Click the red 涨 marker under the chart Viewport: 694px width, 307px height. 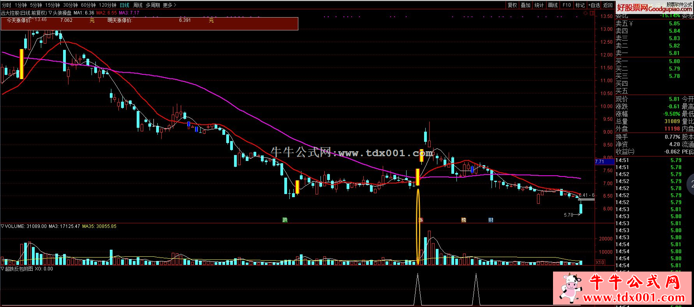point(421,220)
